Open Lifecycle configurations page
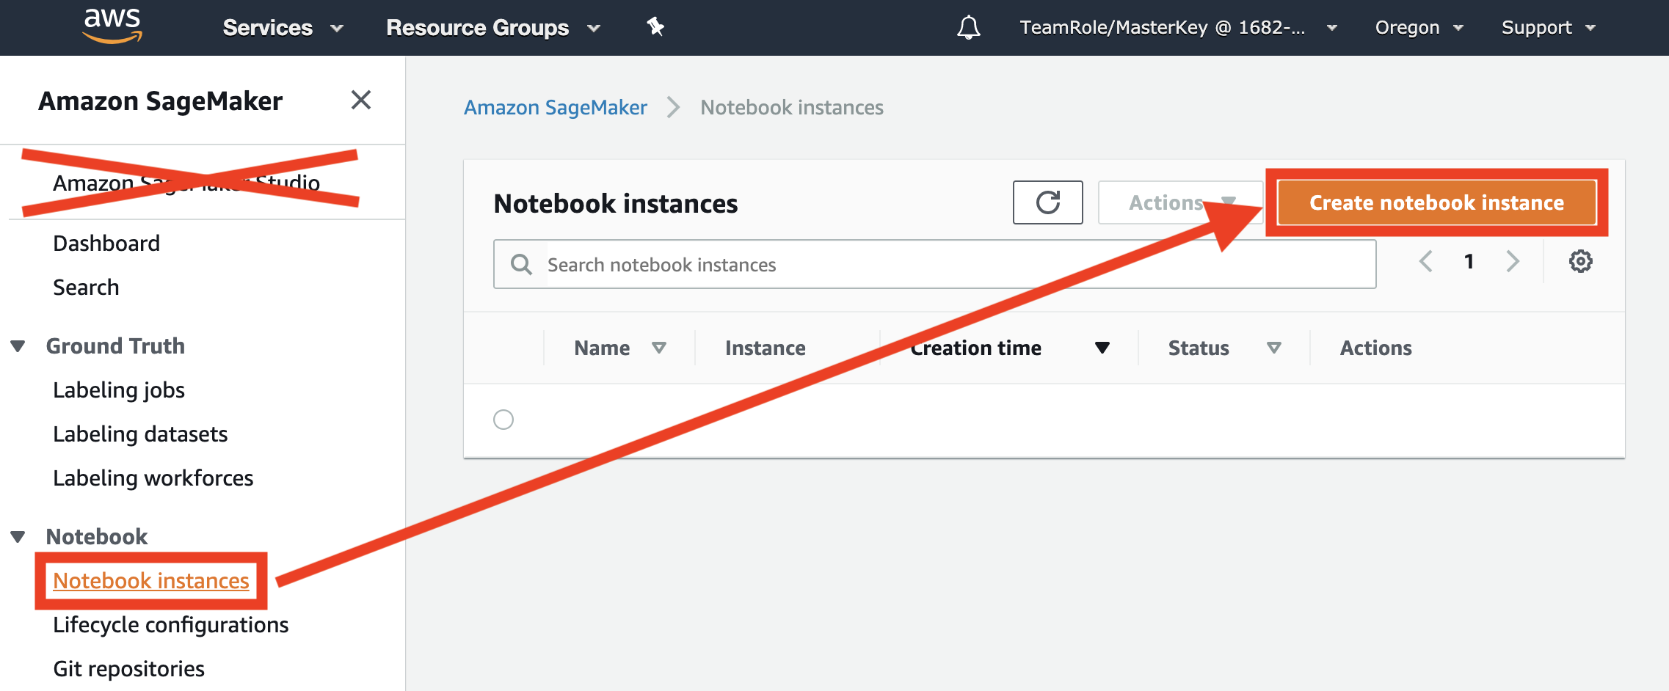 click(171, 625)
